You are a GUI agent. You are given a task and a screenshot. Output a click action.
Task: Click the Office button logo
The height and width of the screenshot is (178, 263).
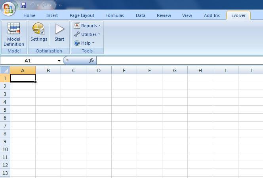[x=8, y=8]
